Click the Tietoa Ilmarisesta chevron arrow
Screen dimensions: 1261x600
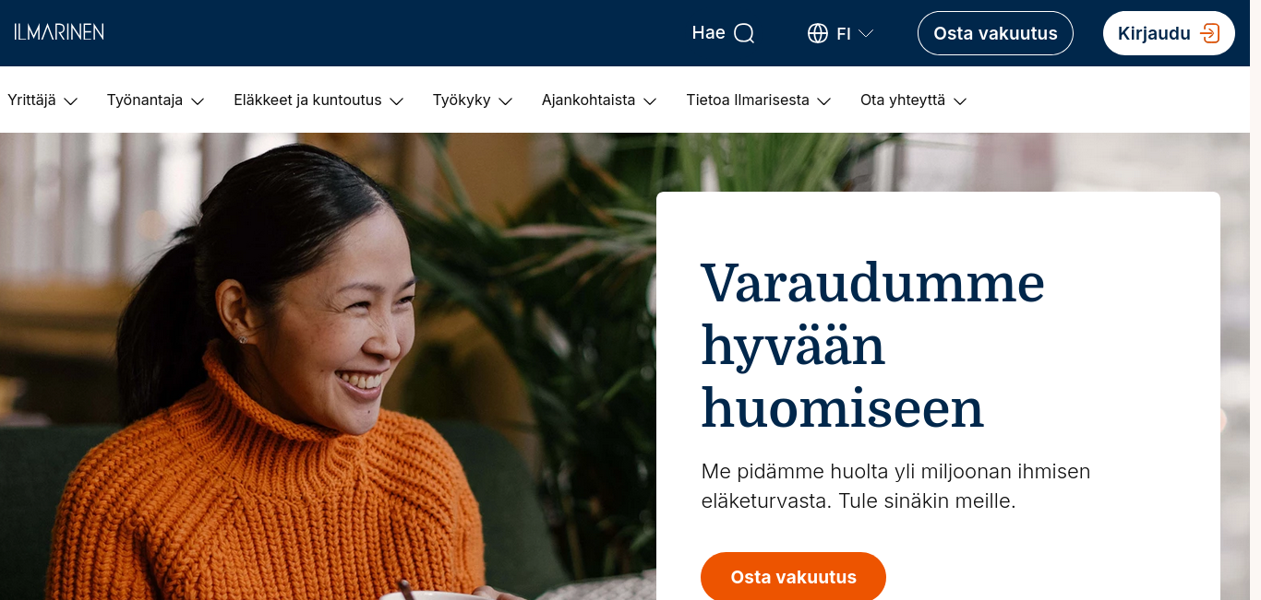pyautogui.click(x=824, y=101)
